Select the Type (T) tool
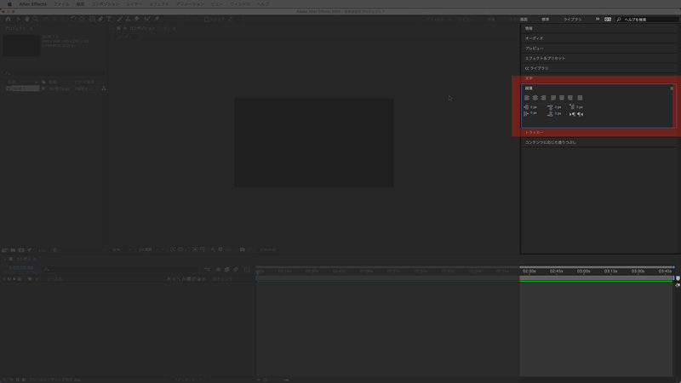This screenshot has height=383, width=681. [110, 18]
